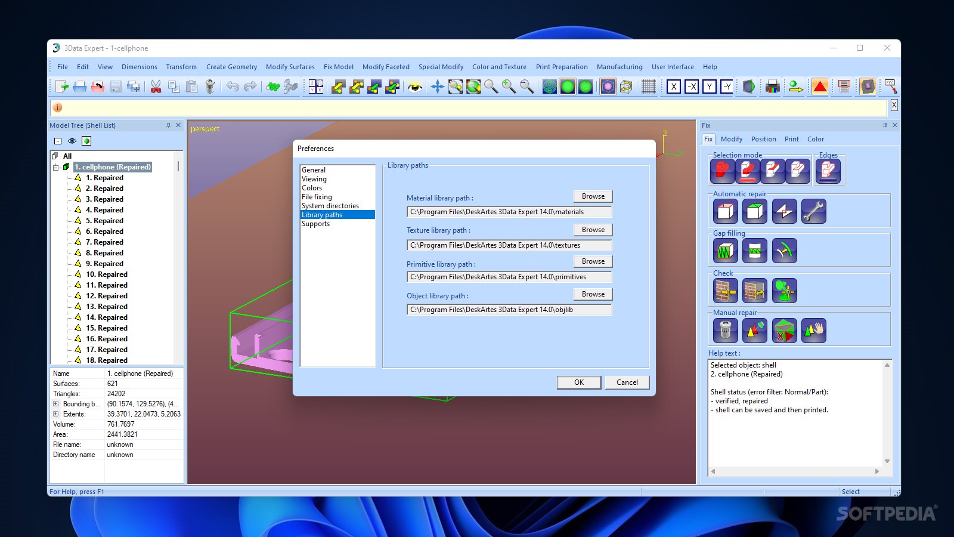This screenshot has height=537, width=954.
Task: Toggle the Edges selection button
Action: [x=828, y=171]
